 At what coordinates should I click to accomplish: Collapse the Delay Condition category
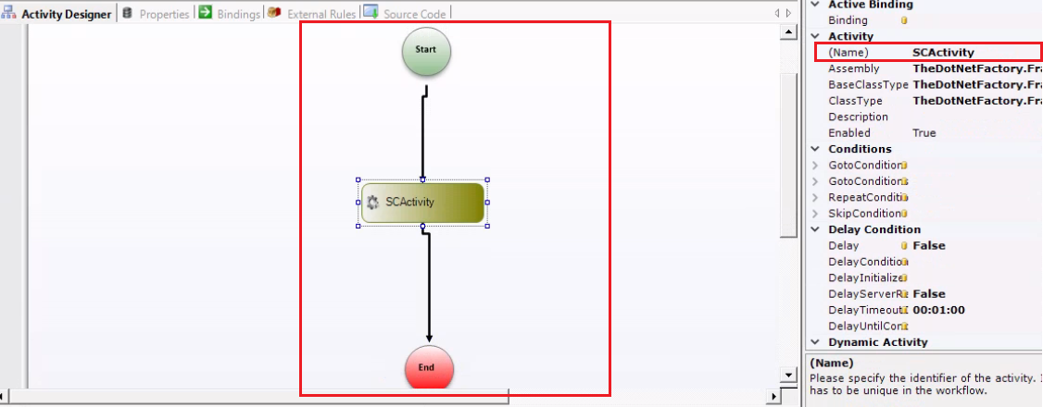tap(815, 229)
